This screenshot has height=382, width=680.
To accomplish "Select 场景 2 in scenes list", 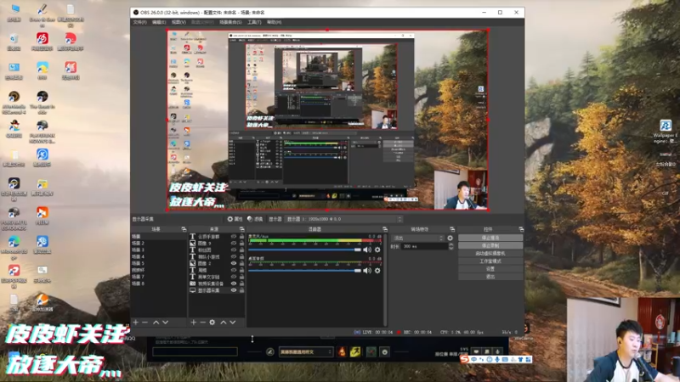I will tap(159, 244).
